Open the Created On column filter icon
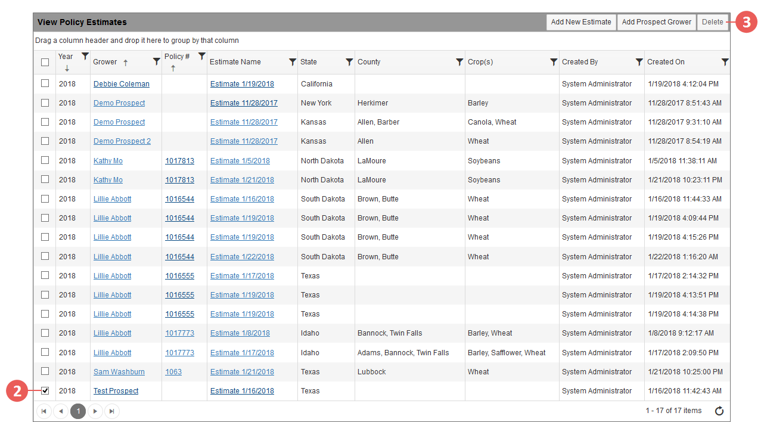 (x=725, y=61)
